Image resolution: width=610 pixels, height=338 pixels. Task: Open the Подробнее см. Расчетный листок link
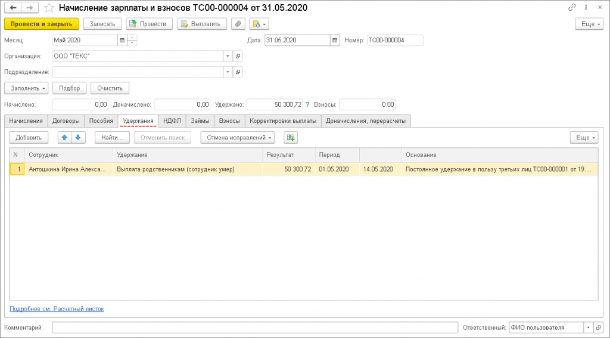coord(57,309)
